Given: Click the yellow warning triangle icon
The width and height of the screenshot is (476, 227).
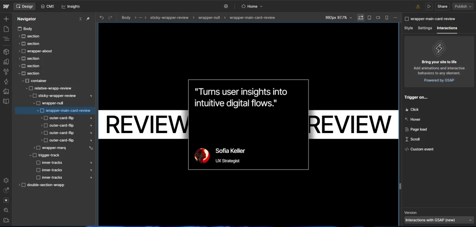Looking at the screenshot, I should click(418, 6).
